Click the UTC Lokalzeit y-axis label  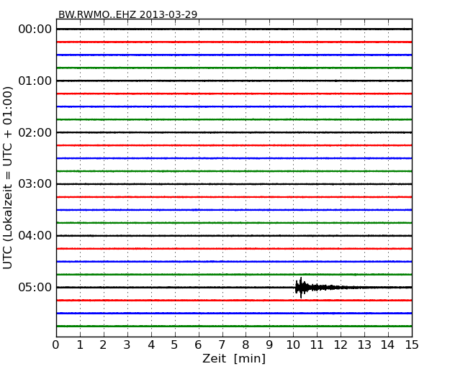click(8, 178)
